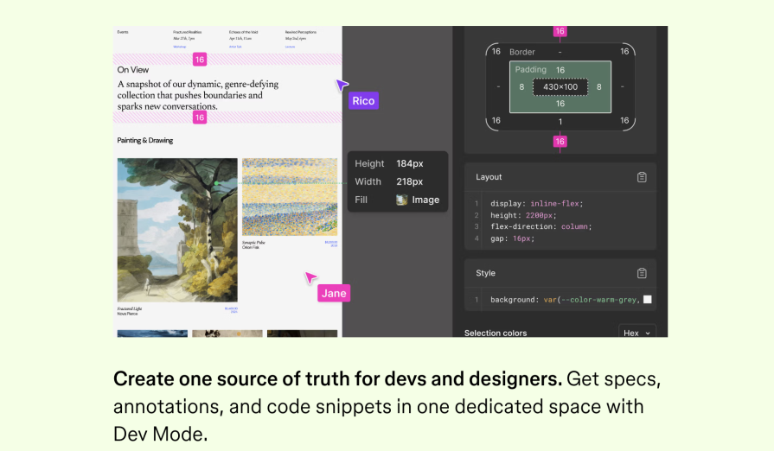Click the Painting & Drawing section heading
This screenshot has width=774, height=451.
click(x=145, y=140)
